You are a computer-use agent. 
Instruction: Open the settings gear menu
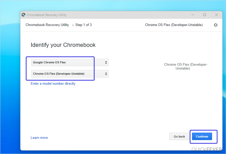click(x=215, y=25)
